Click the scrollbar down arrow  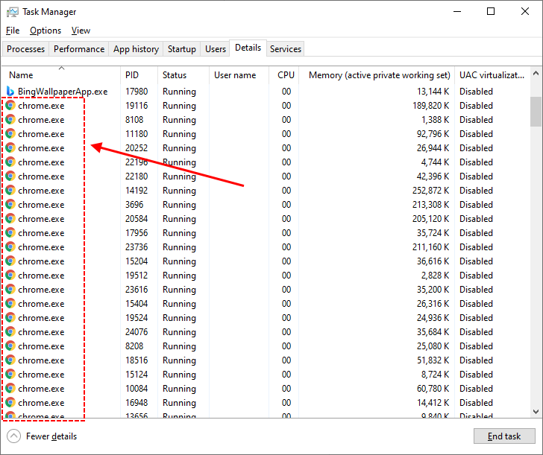[x=536, y=411]
